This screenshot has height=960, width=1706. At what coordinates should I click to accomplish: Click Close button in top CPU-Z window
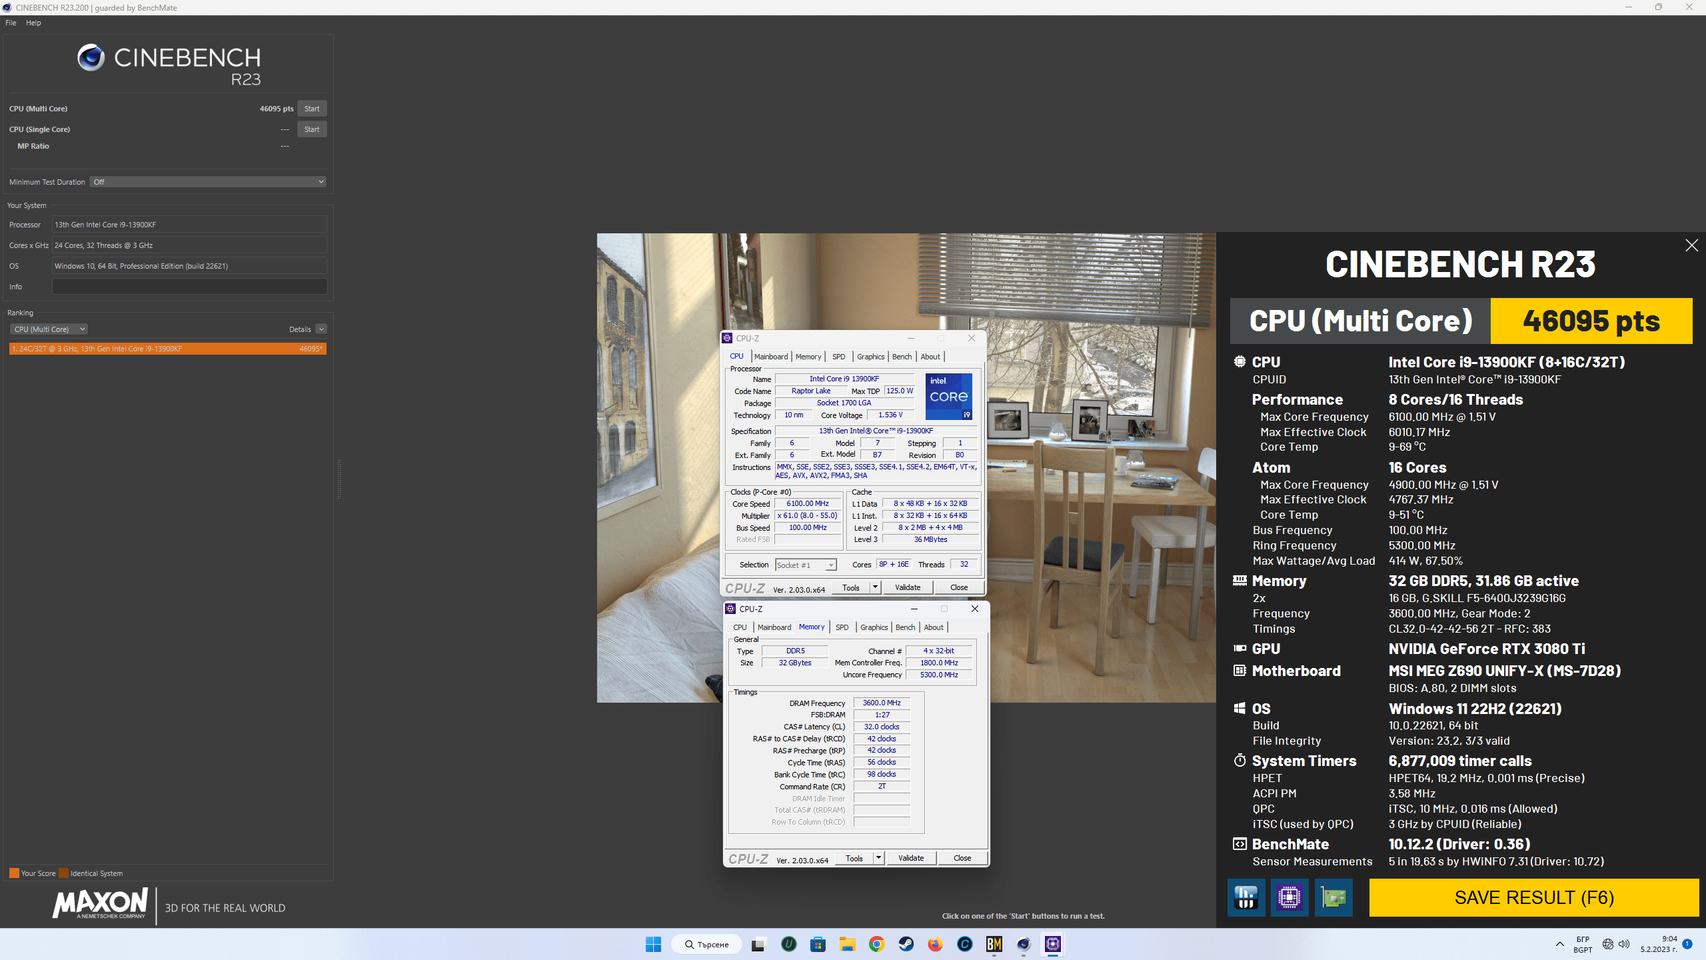959,587
